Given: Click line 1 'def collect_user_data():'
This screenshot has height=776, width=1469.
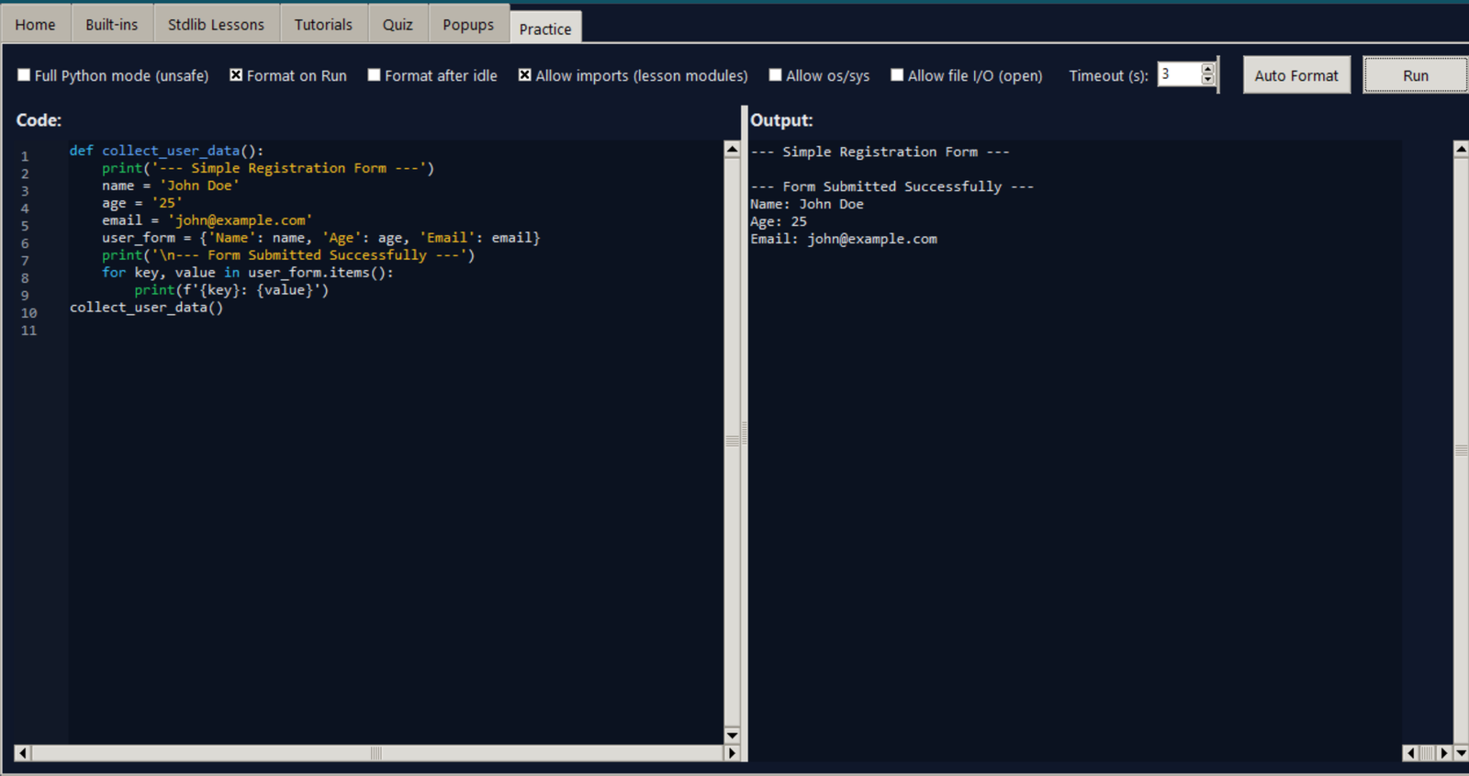Looking at the screenshot, I should coord(166,151).
